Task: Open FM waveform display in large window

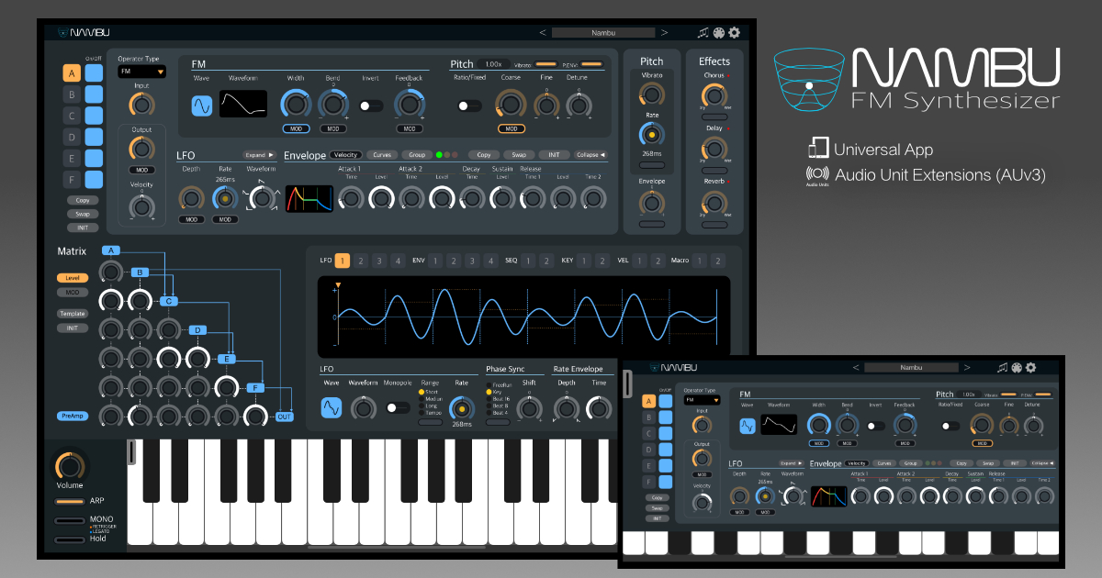Action: click(x=243, y=105)
